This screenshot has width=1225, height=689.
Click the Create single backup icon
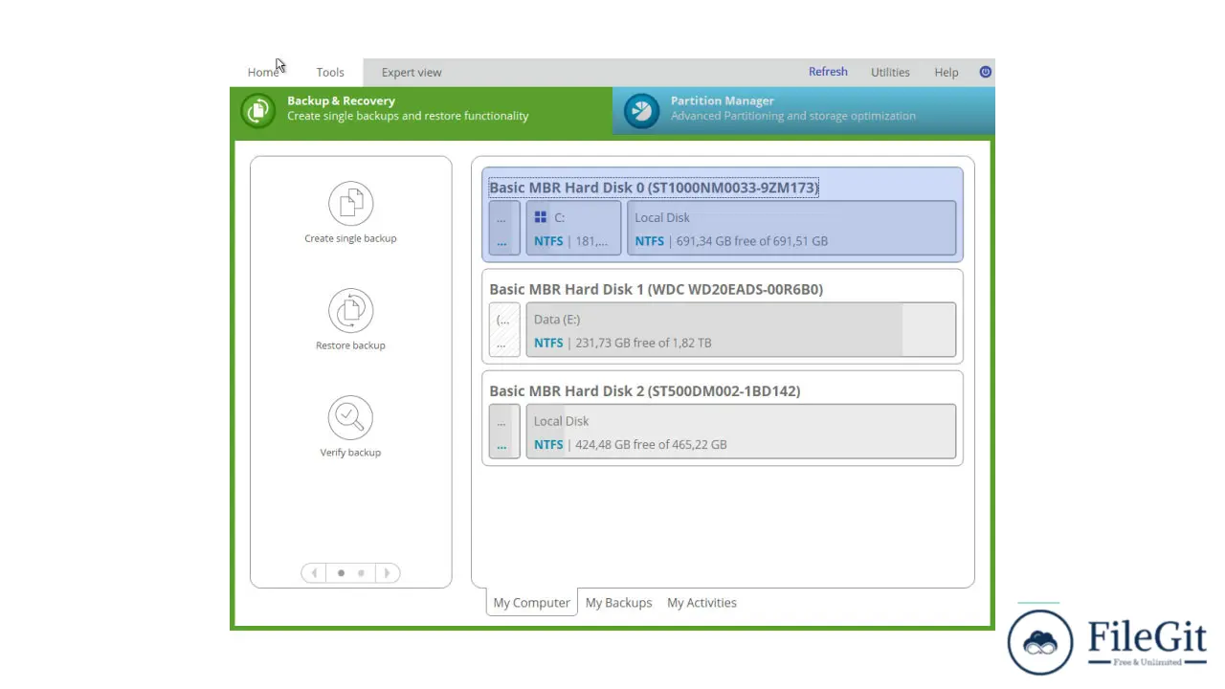pos(350,203)
